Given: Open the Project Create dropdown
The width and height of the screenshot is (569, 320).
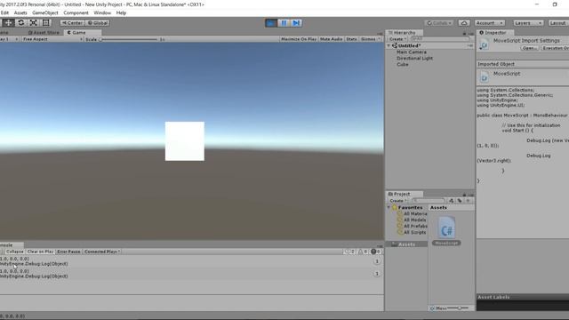Looking at the screenshot, I should pyautogui.click(x=397, y=201).
